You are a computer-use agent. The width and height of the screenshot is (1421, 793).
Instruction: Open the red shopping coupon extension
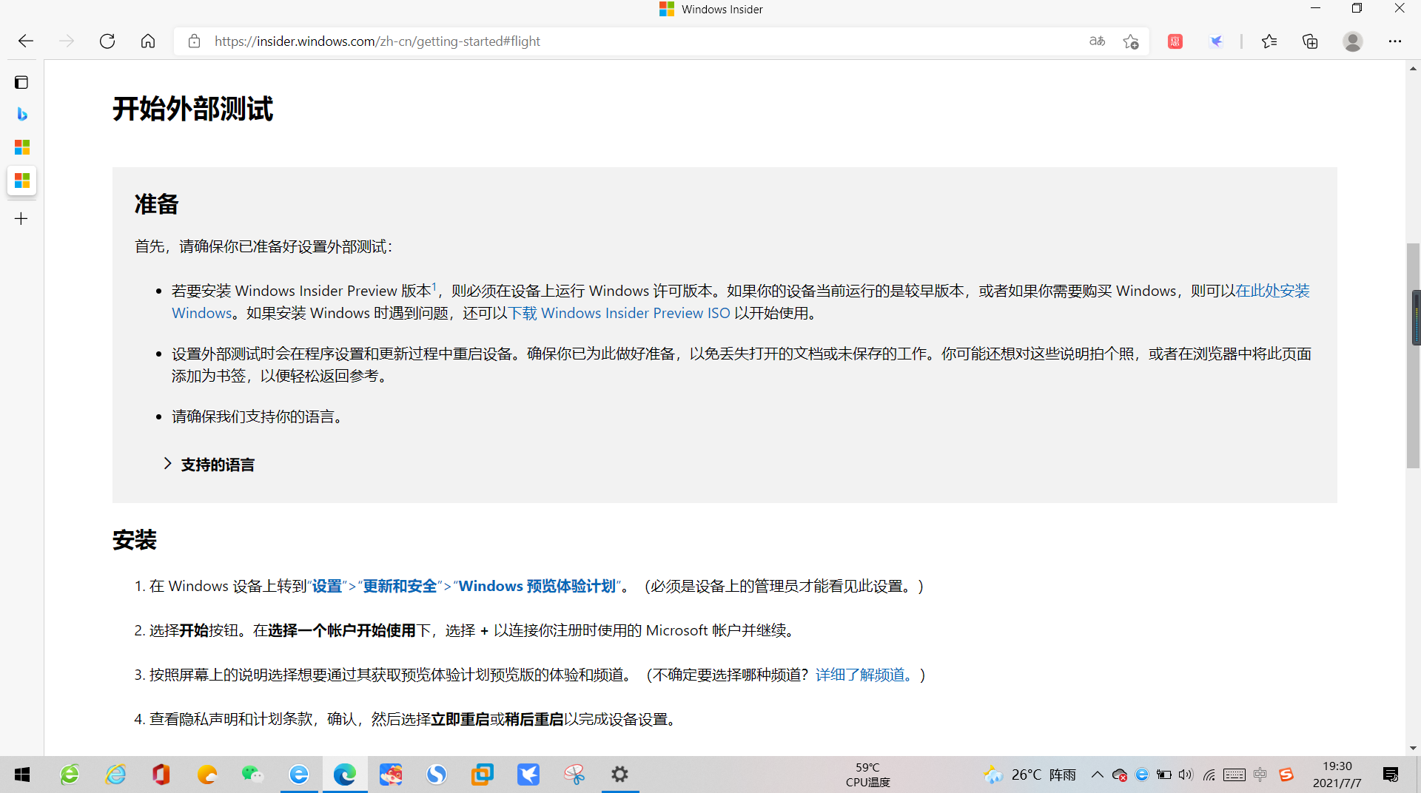pos(1175,41)
